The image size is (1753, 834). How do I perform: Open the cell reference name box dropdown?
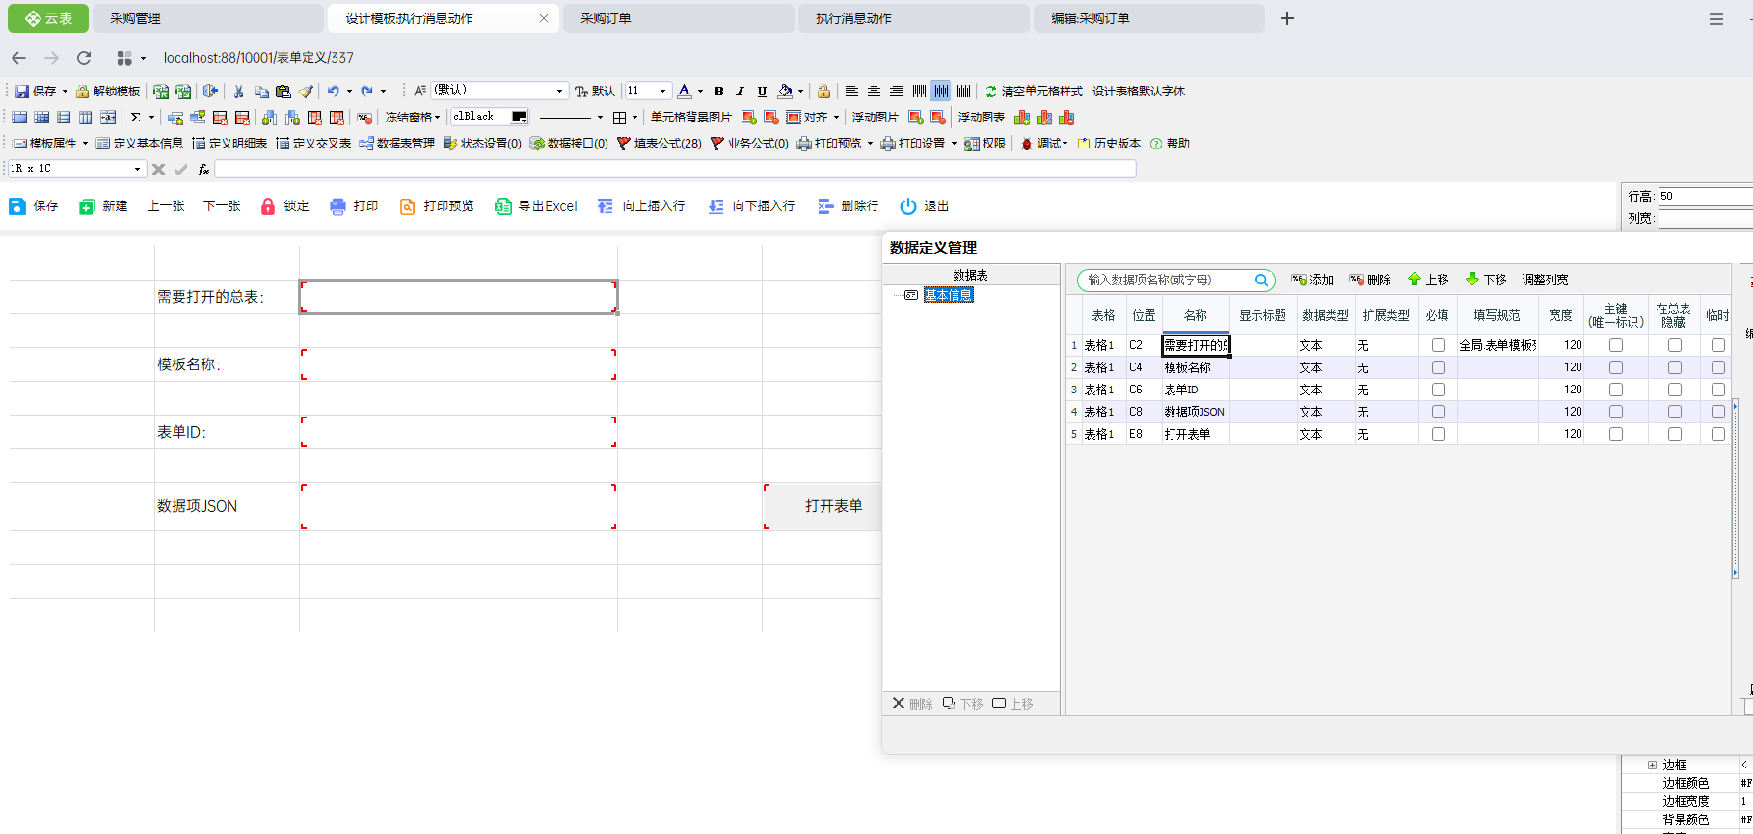pos(137,169)
